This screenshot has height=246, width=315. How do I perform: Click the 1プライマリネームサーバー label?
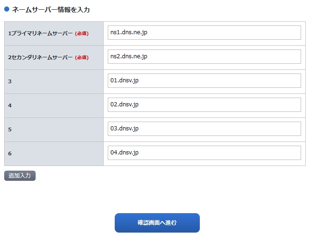coord(40,33)
